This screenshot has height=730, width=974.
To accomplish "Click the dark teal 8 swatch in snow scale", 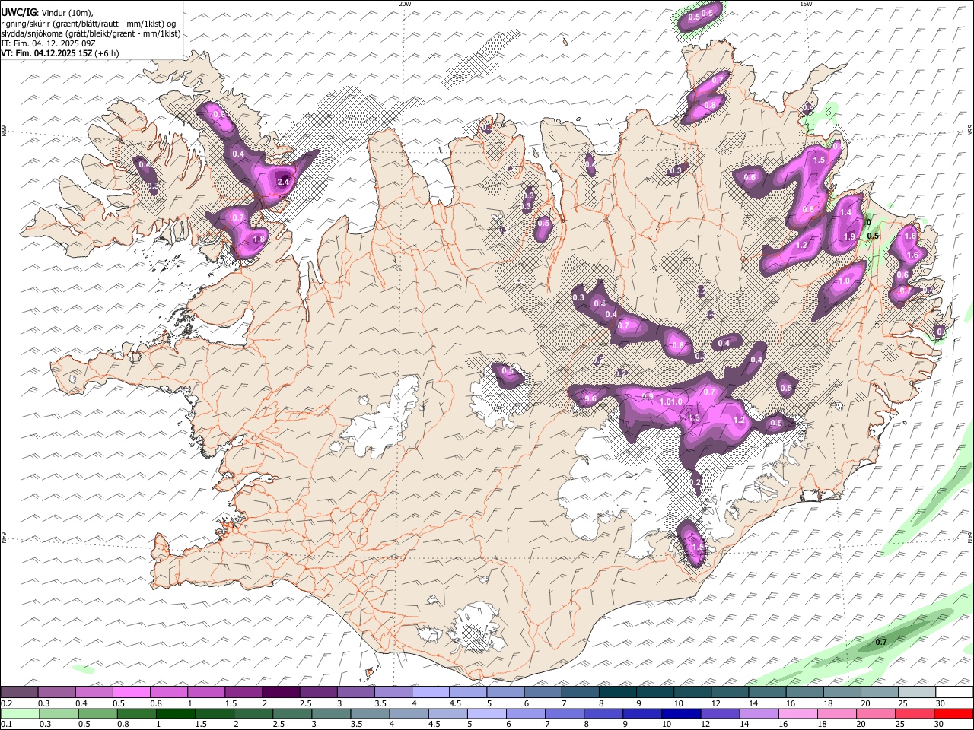I will tap(618, 692).
